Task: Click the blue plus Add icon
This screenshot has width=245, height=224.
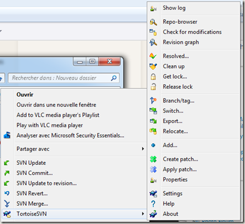Action: (x=153, y=145)
